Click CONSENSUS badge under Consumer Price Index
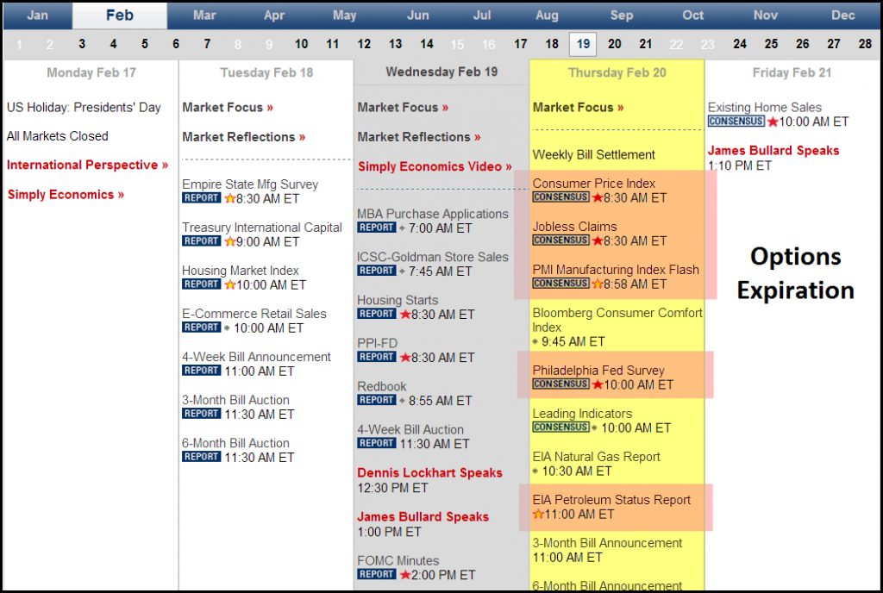This screenshot has height=593, width=883. click(x=560, y=197)
